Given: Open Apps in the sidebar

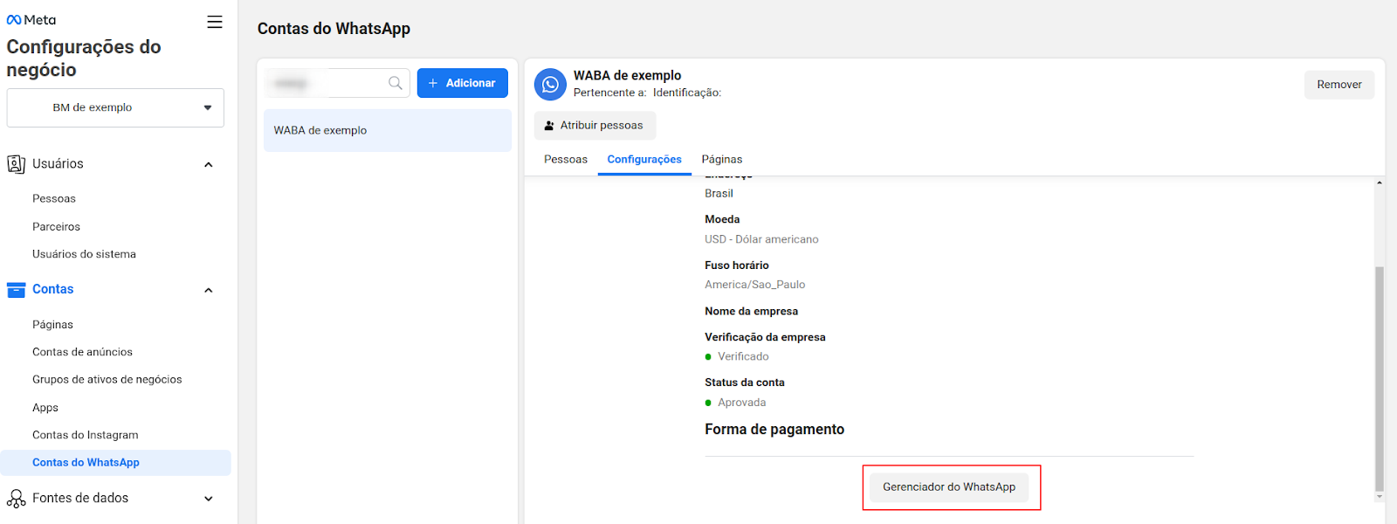Looking at the screenshot, I should click(x=45, y=408).
